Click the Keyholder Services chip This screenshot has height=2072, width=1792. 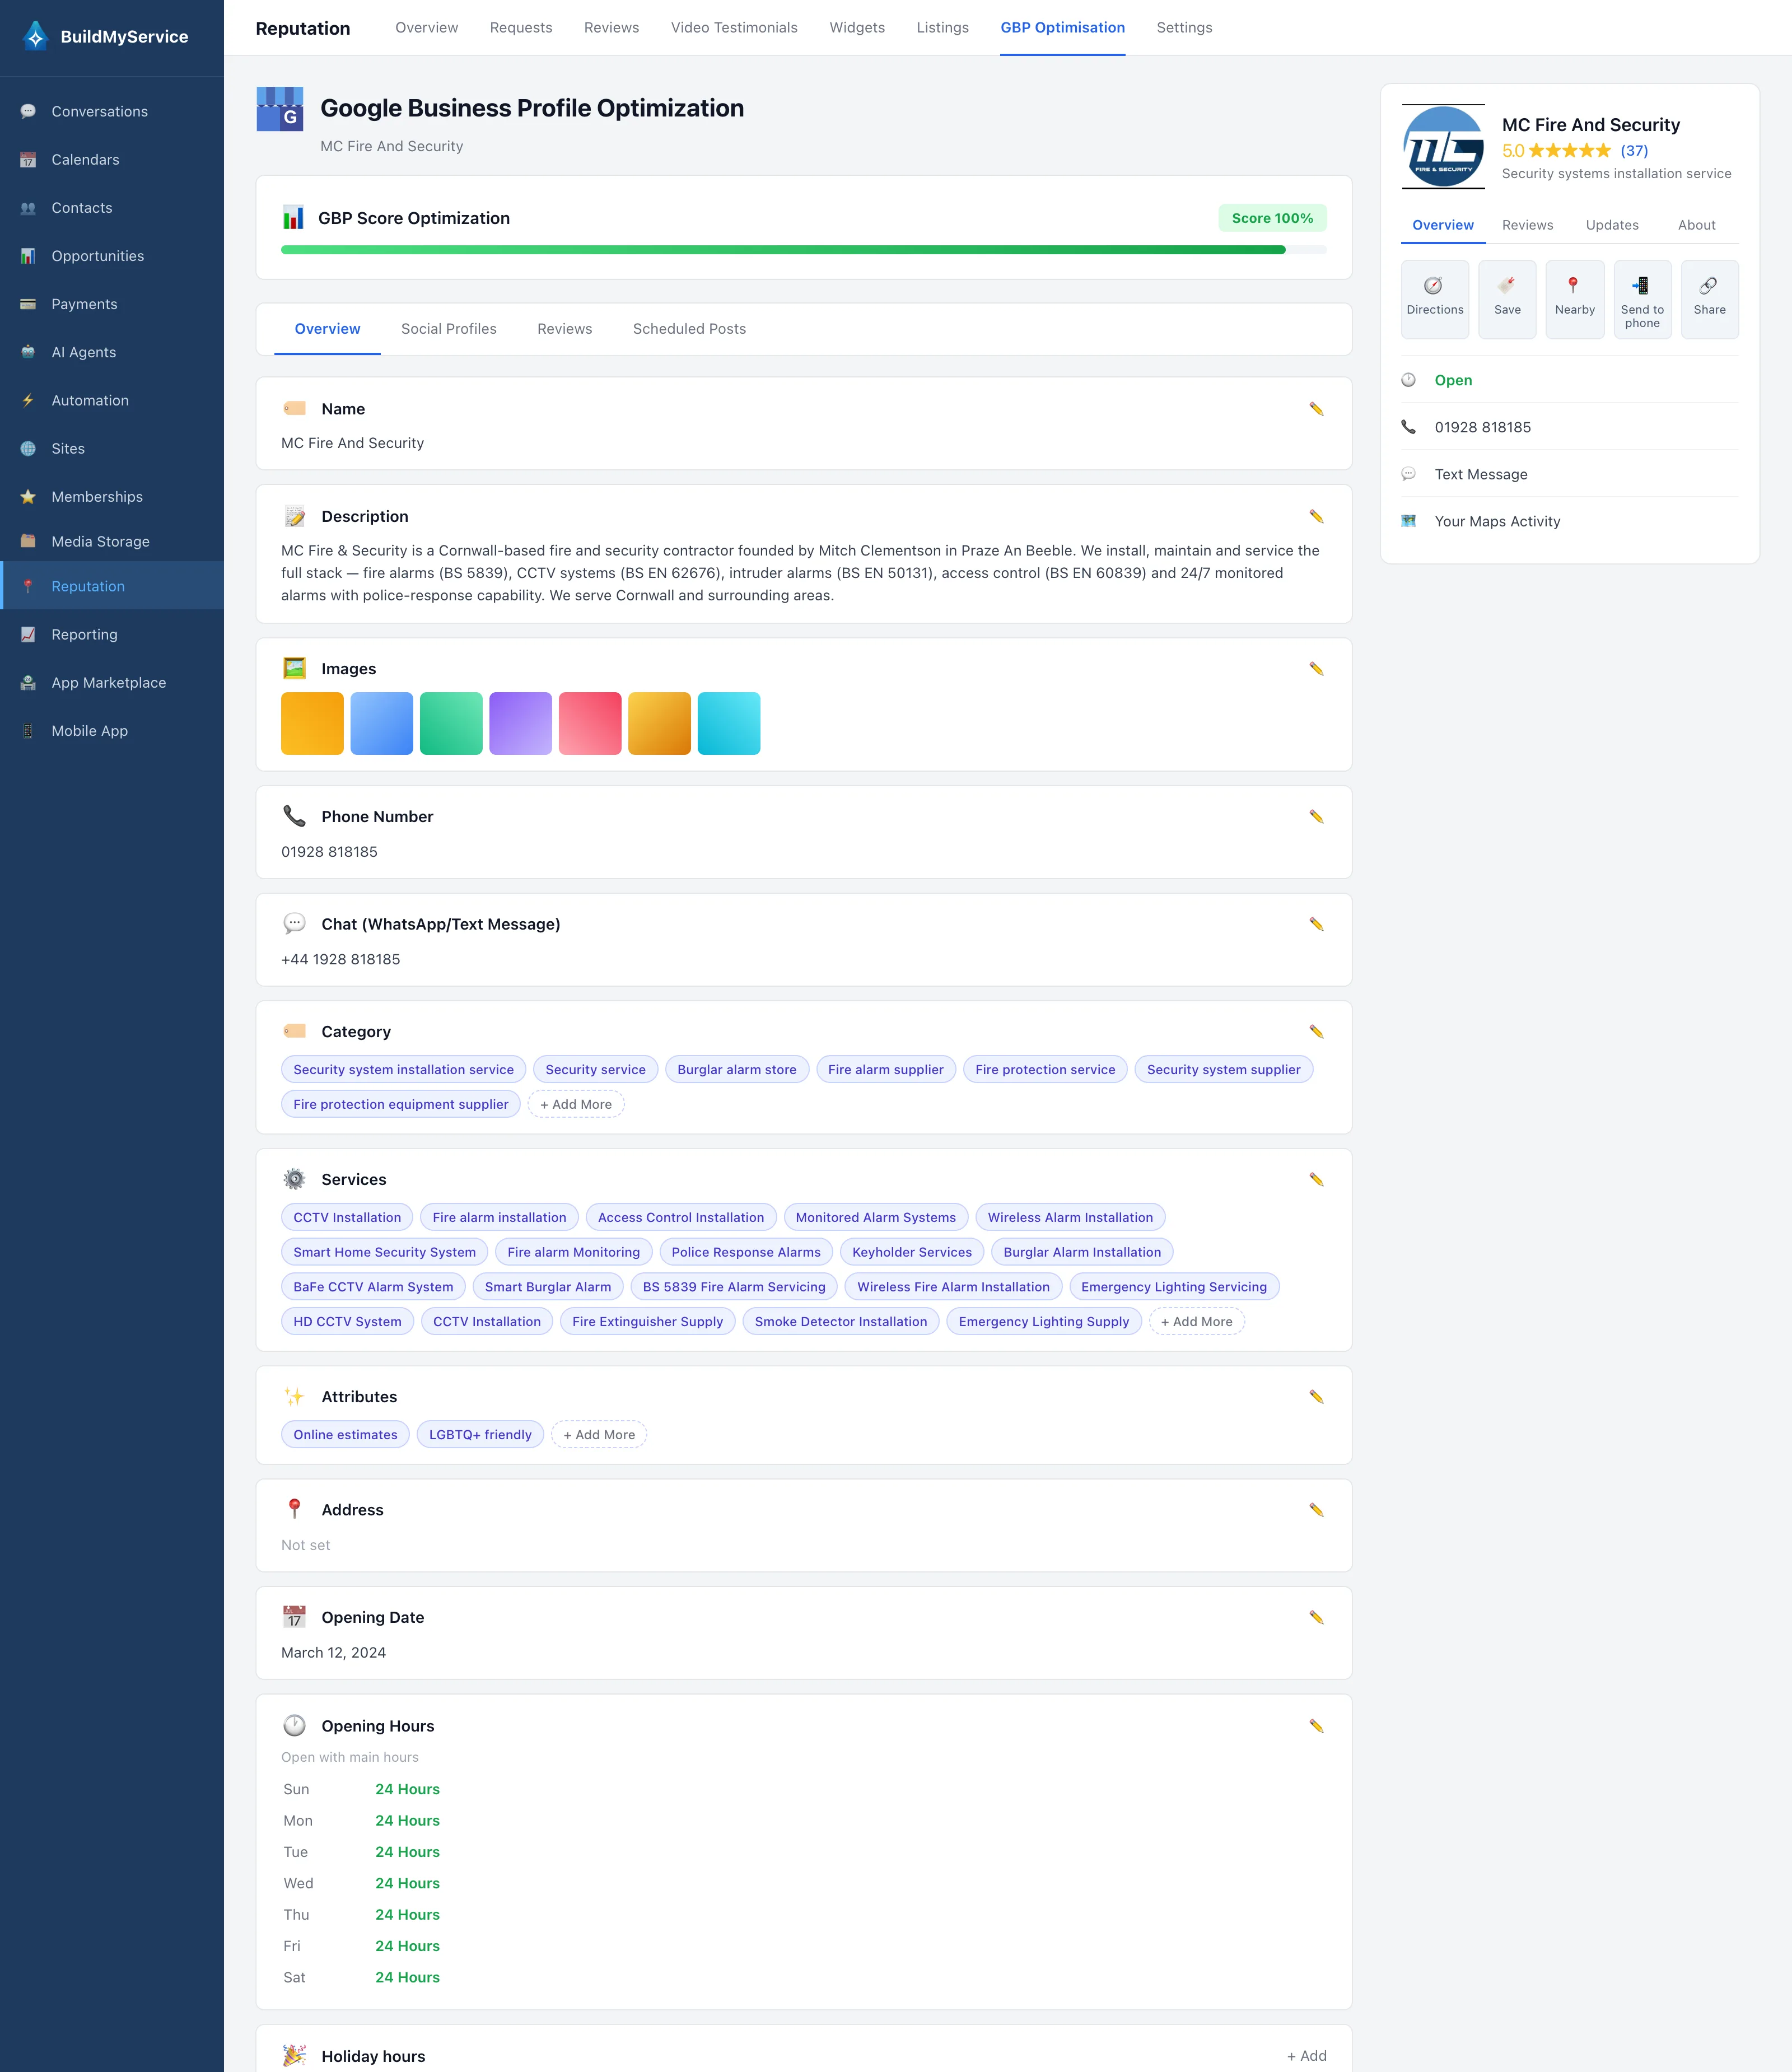(912, 1252)
